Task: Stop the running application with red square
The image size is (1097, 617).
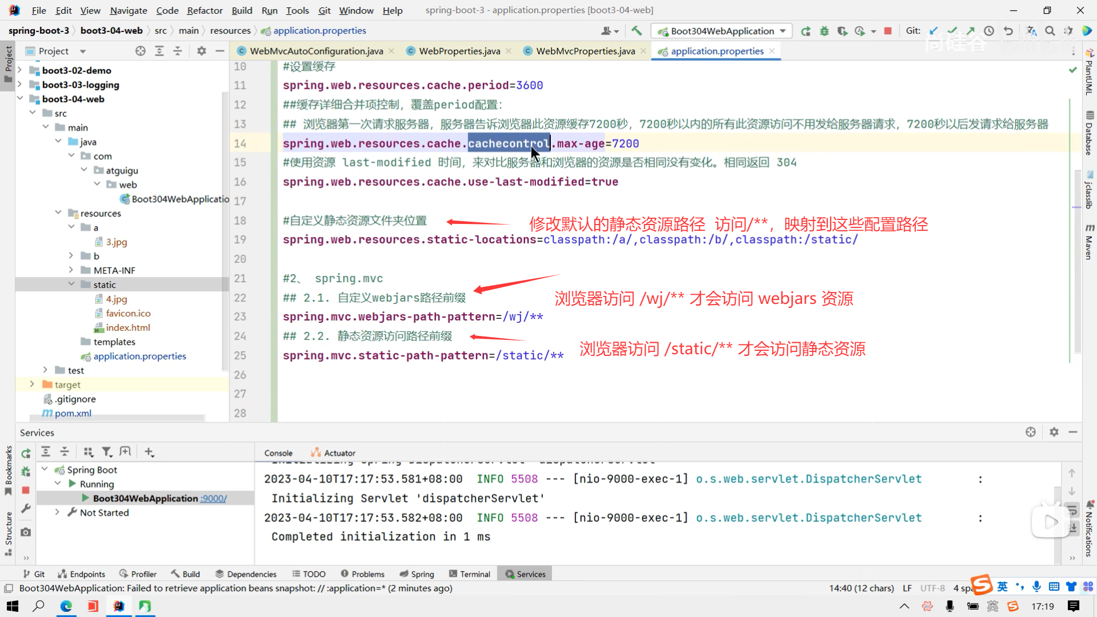Action: coord(888,31)
